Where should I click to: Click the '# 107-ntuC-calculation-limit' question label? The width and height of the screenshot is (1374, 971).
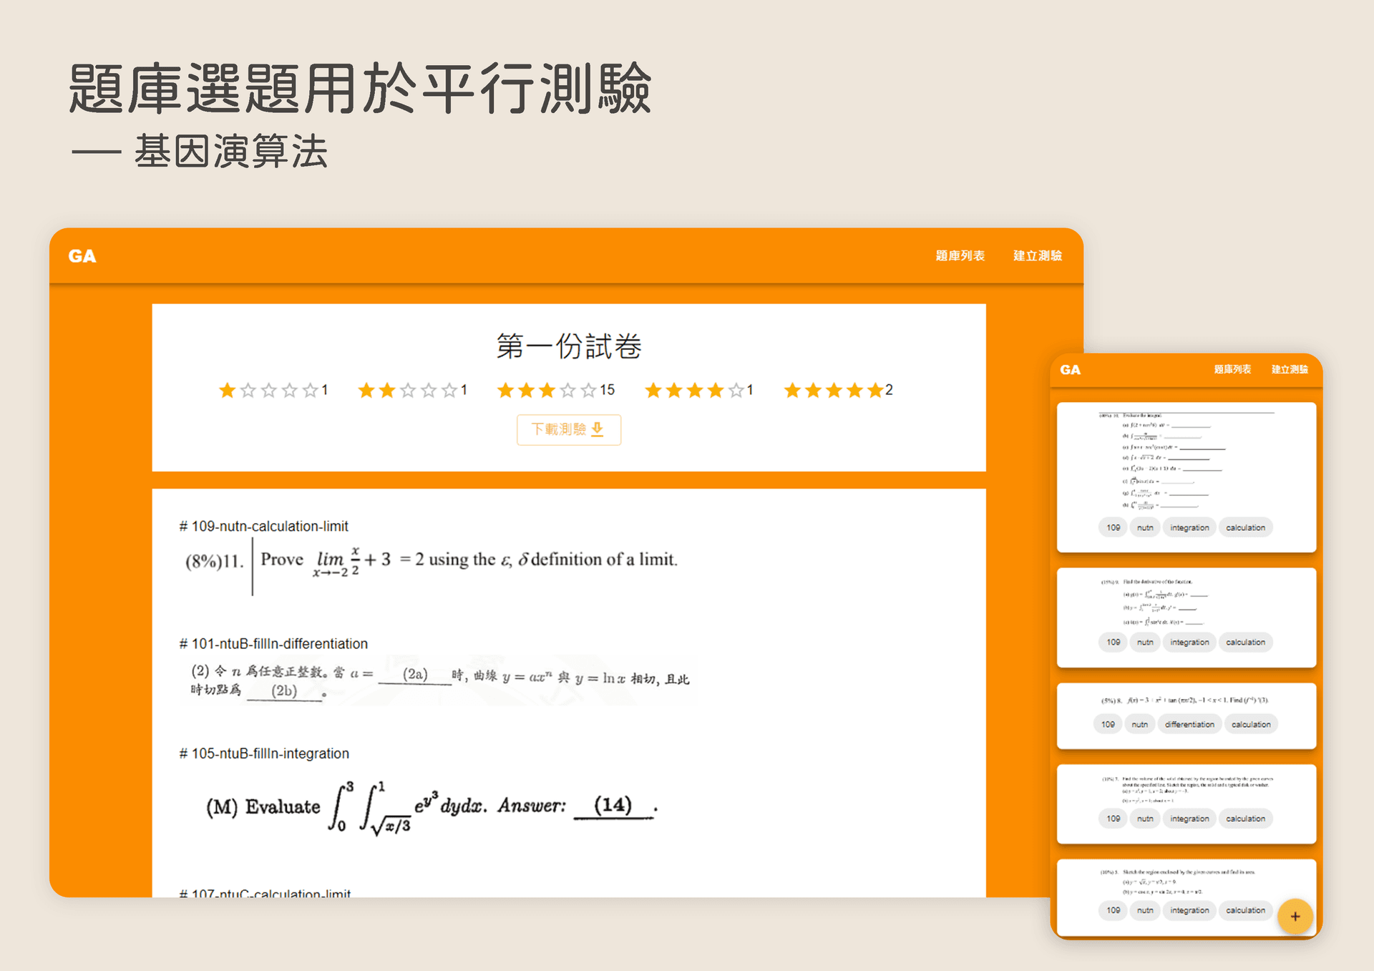(265, 893)
